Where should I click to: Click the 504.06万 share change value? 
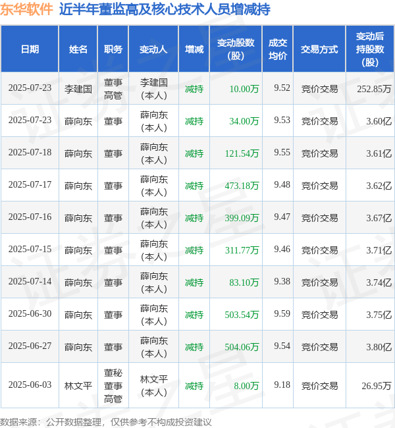coord(242,347)
